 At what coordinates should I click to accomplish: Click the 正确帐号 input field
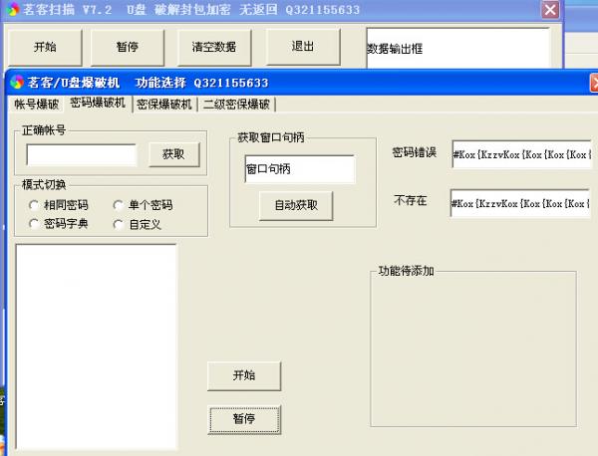(x=82, y=154)
